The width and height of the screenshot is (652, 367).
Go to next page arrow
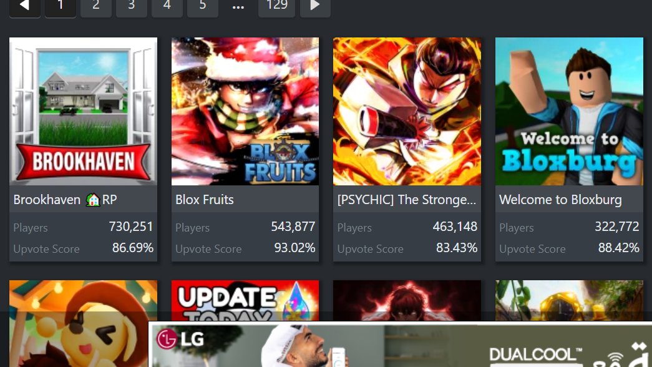[x=315, y=7]
